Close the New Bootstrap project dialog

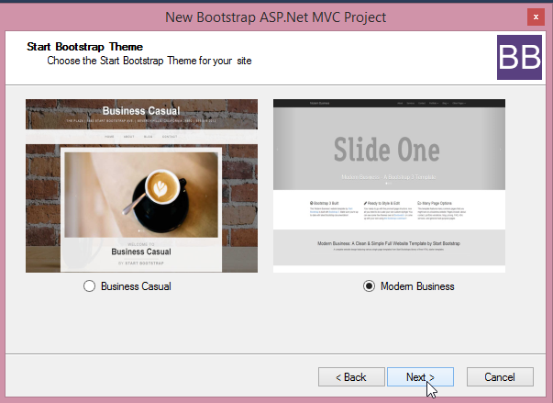click(536, 17)
